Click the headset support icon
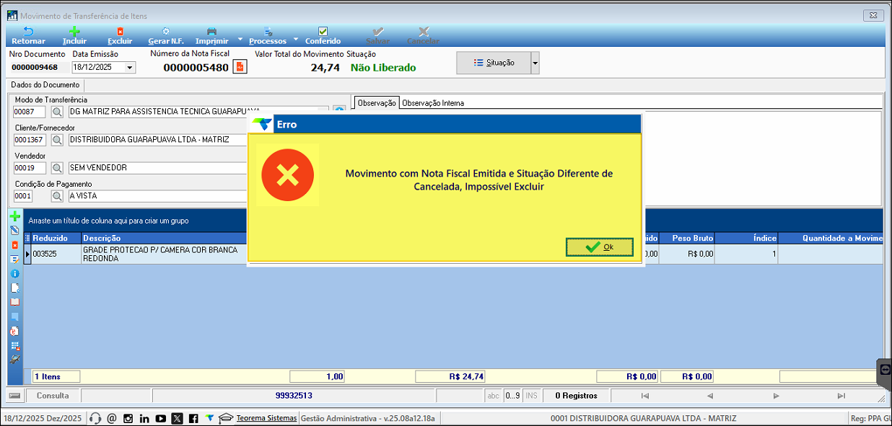 pyautogui.click(x=95, y=418)
